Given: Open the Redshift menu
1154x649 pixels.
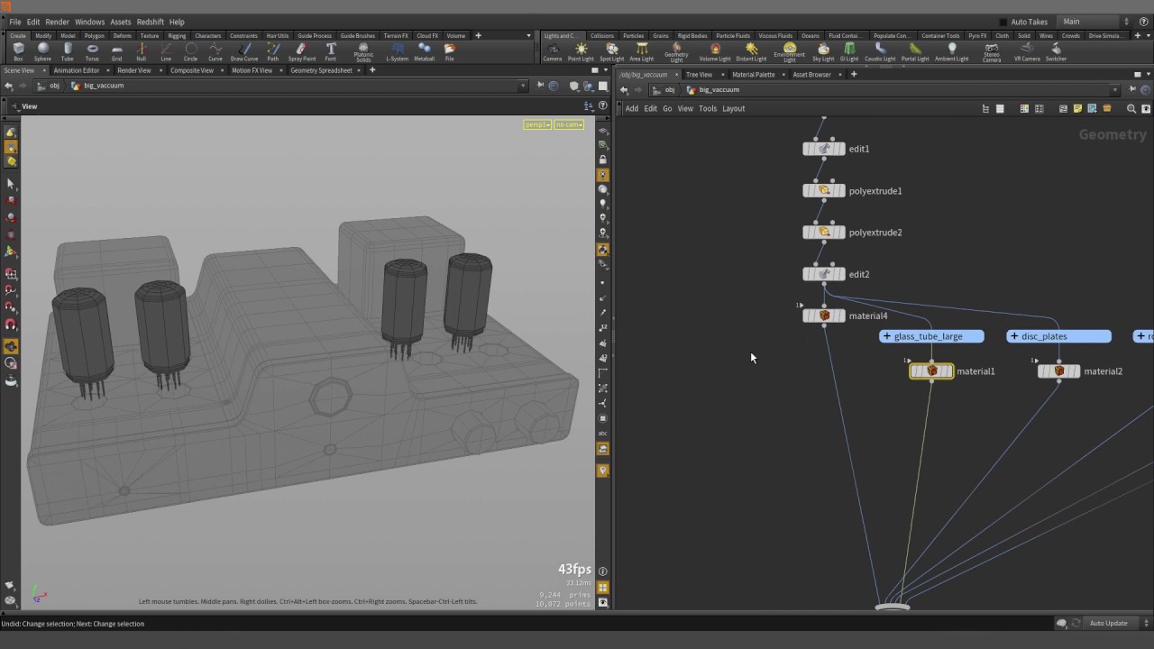Looking at the screenshot, I should (x=150, y=22).
